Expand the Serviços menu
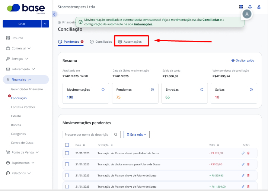Viewport: 268px width, 191px height. [17, 59]
